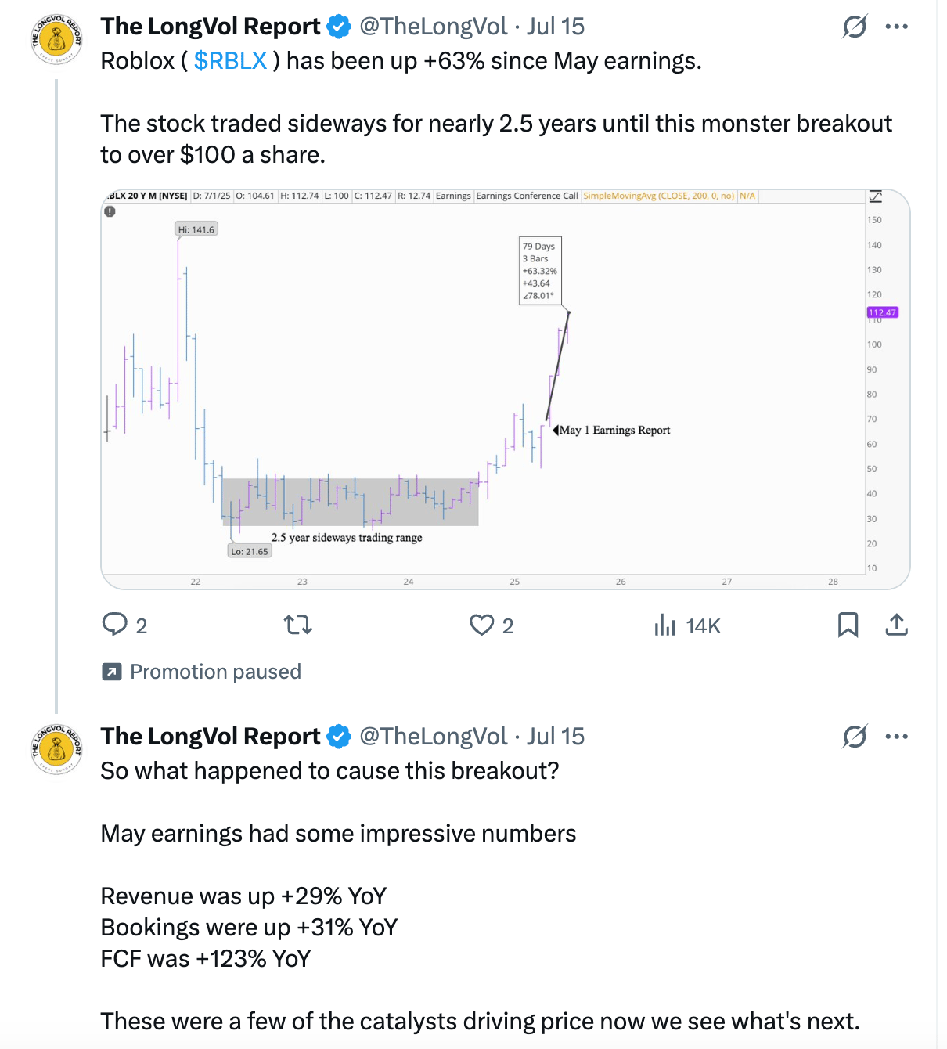Open the Roblox stock chart image

coord(506,389)
